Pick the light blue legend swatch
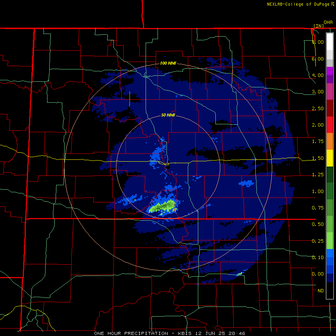Viewport: 336px width, 336px height. coord(330,253)
